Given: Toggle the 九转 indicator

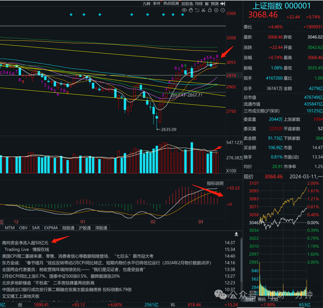Looking at the screenshot, I should pyautogui.click(x=147, y=3).
